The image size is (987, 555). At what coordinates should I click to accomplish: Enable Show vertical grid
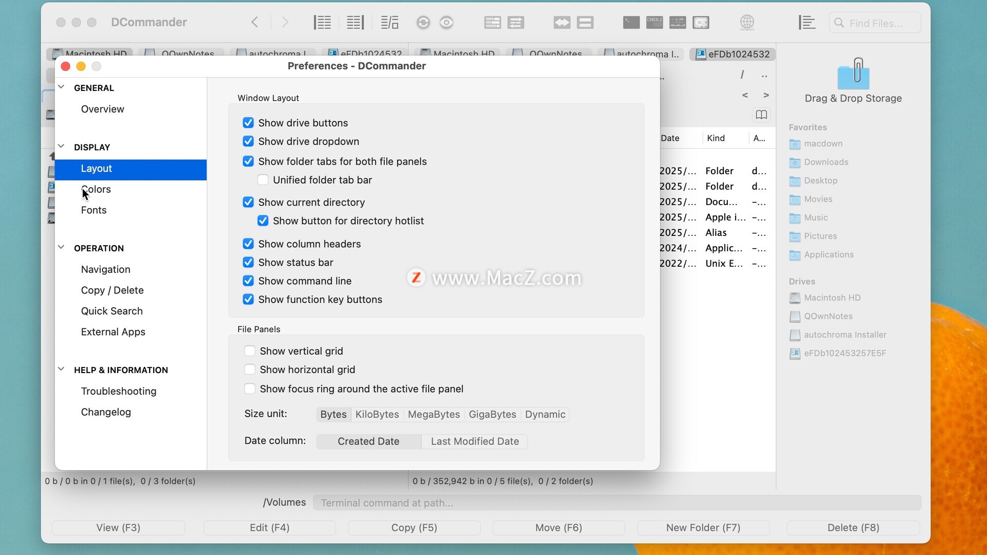[250, 351]
